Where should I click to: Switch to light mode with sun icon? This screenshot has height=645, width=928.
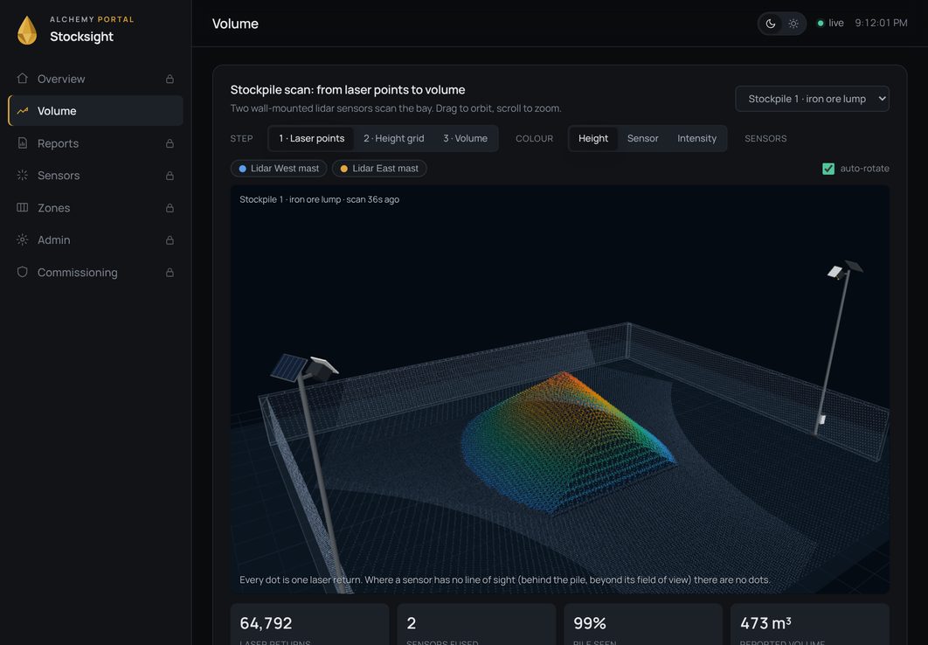793,24
